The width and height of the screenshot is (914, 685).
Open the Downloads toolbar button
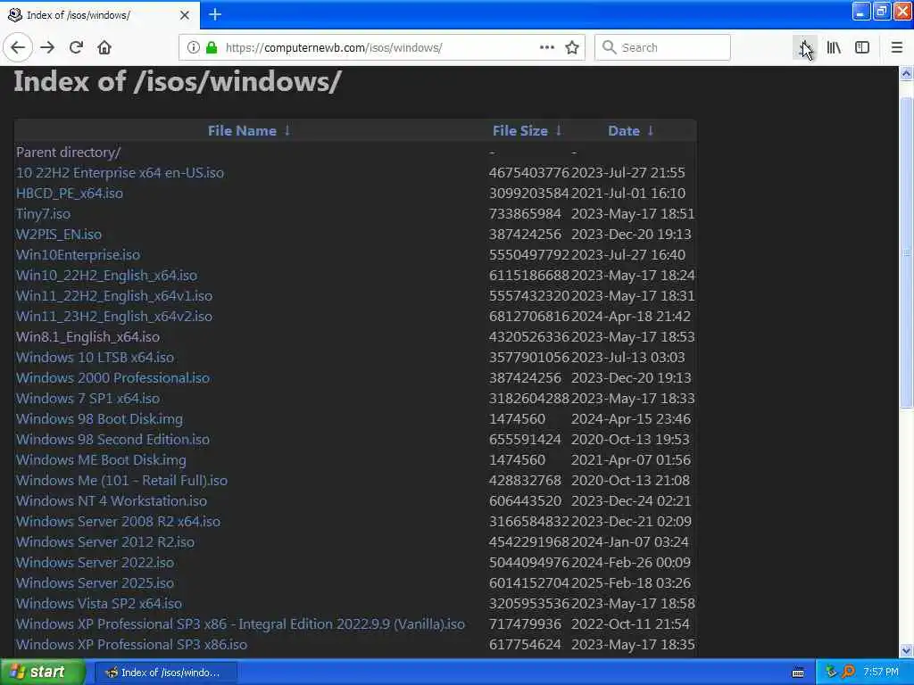pos(805,47)
